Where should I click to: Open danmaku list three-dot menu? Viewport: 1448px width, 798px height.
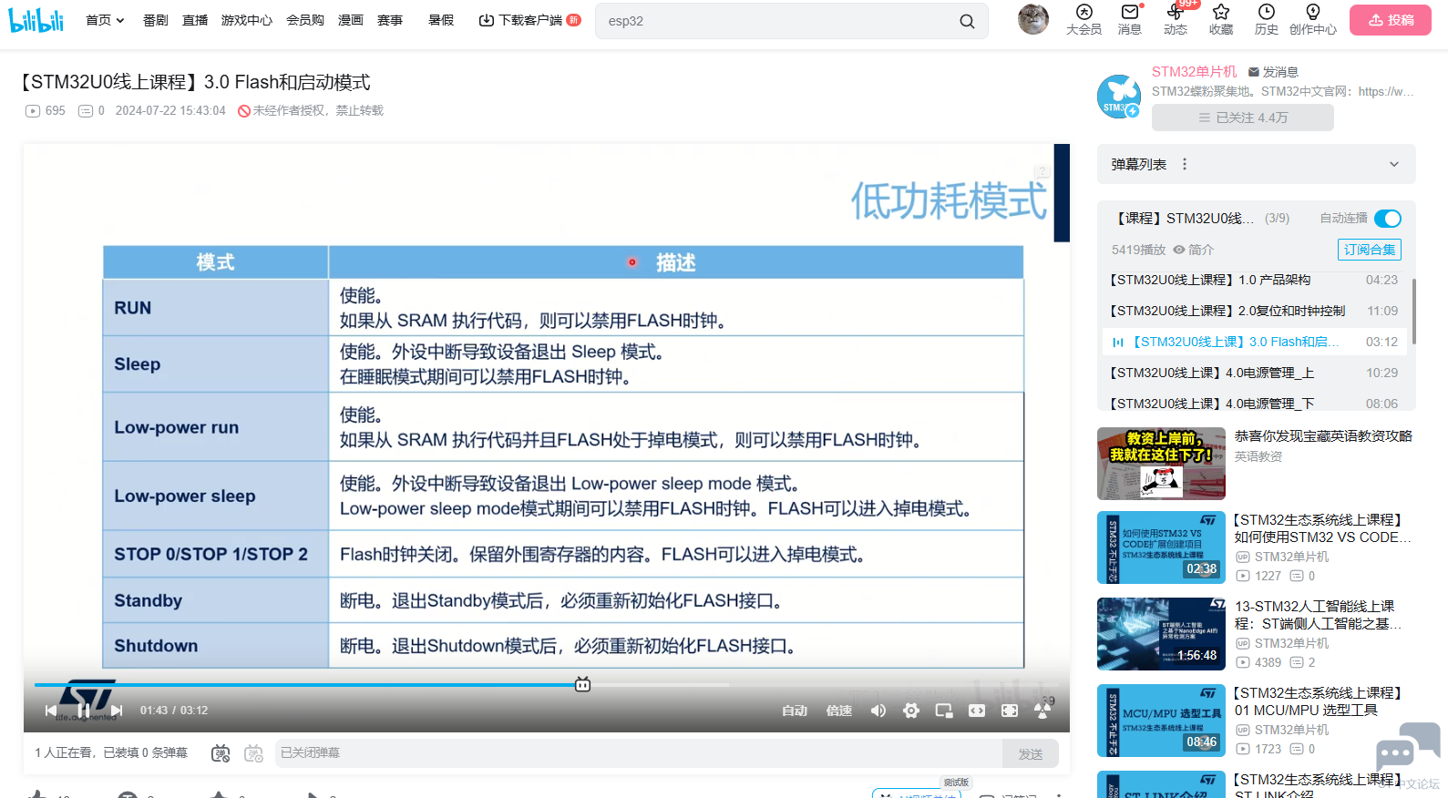tap(1185, 164)
